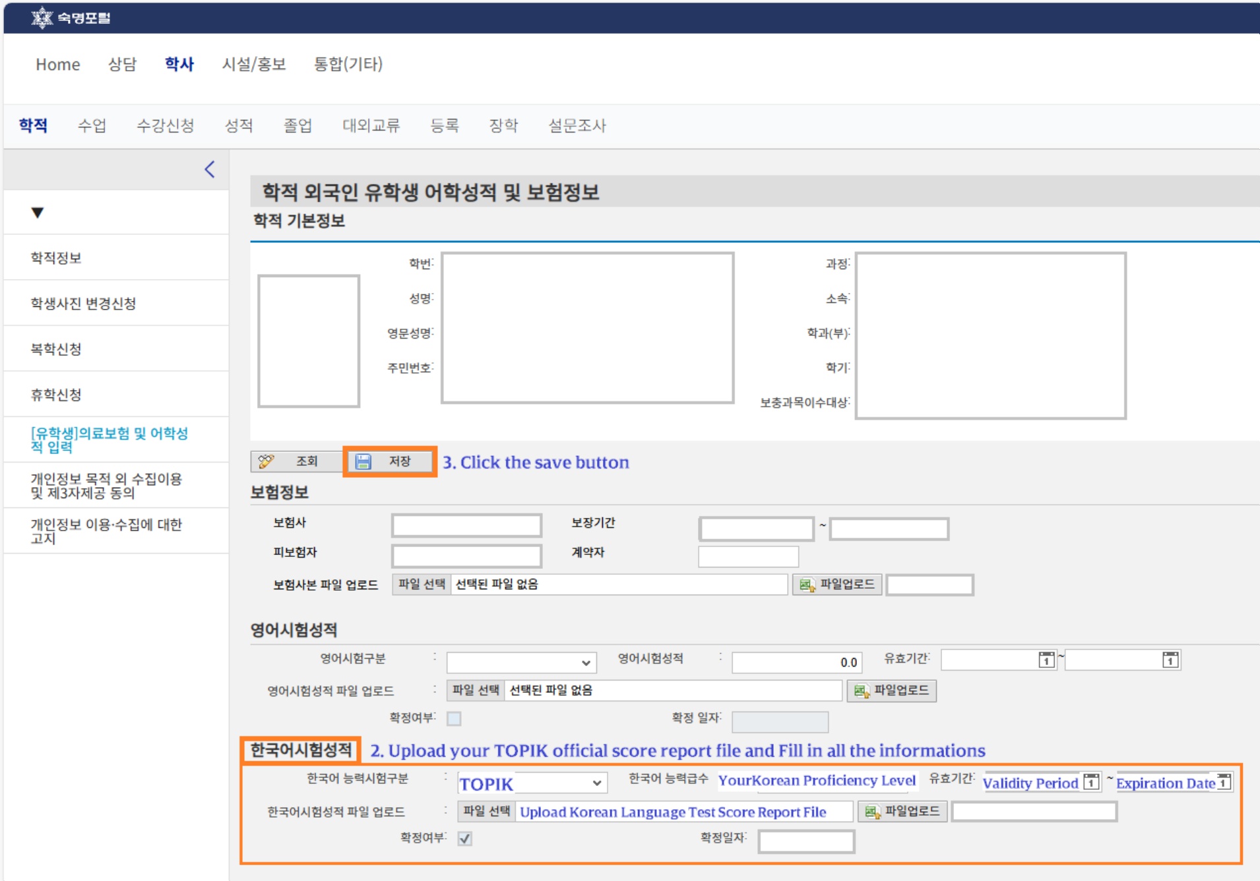Switch to the 장학 tab
Screen dimensions: 1260x881
503,125
